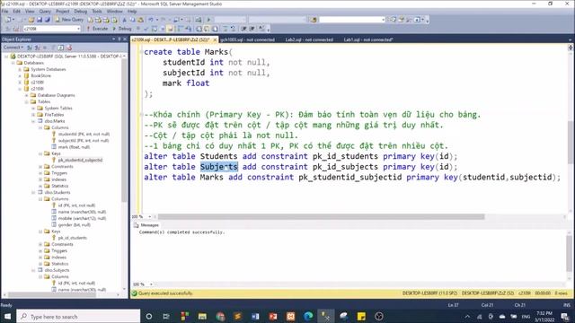This screenshot has height=323, width=575.
Task: Collapse the dbo.Marks table node
Action: pos(33,121)
